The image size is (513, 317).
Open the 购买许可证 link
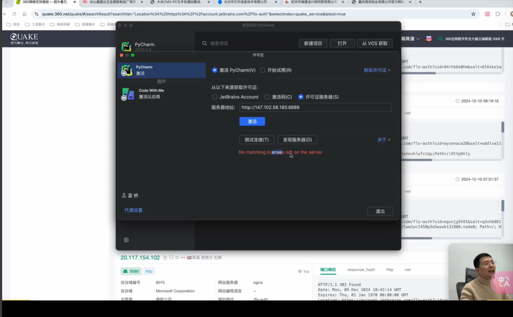point(377,70)
